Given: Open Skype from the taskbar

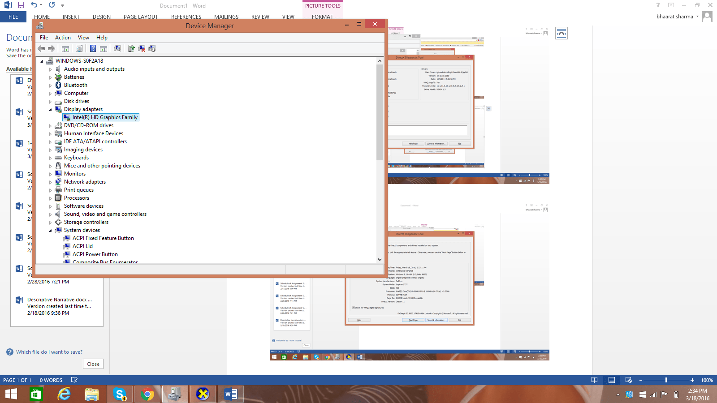Looking at the screenshot, I should [x=120, y=394].
